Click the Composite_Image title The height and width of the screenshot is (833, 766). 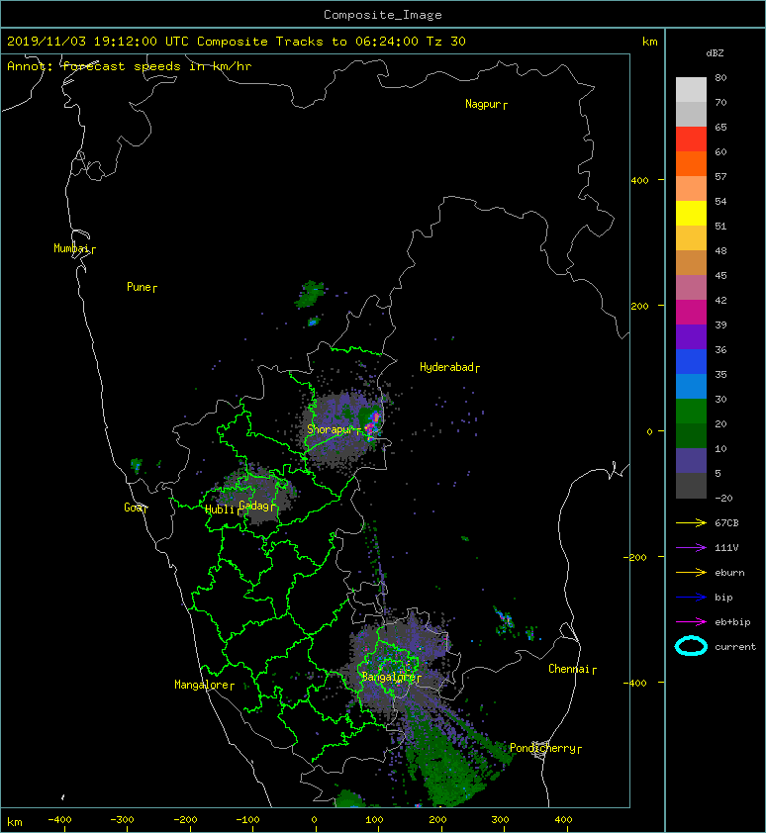tap(383, 15)
